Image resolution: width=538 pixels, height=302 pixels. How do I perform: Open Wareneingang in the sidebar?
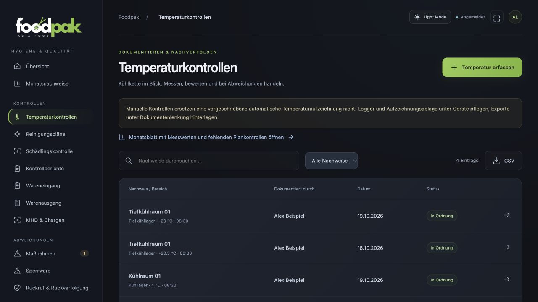click(x=51, y=186)
